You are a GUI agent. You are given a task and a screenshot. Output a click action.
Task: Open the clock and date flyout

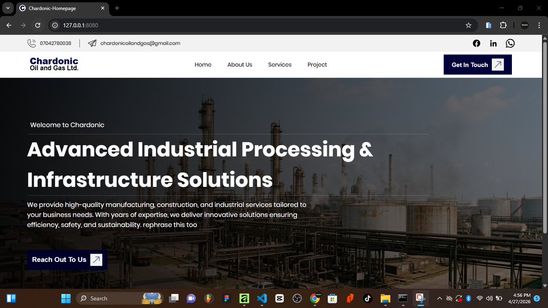point(519,298)
